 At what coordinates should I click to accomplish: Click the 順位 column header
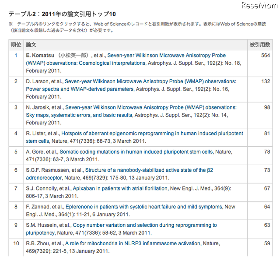(x=16, y=45)
